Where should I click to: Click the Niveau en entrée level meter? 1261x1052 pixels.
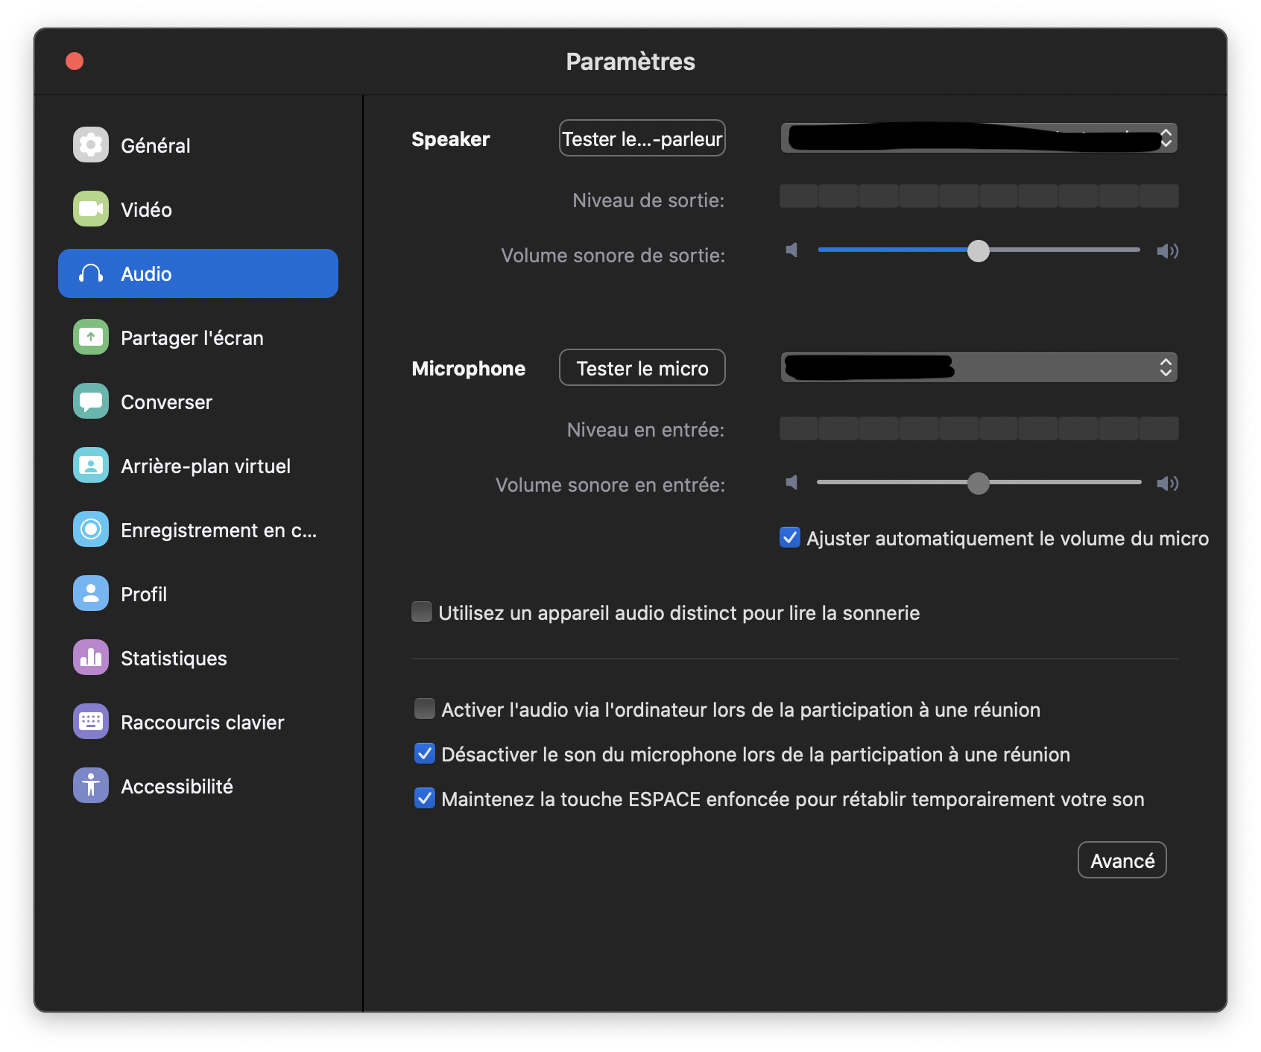click(979, 428)
